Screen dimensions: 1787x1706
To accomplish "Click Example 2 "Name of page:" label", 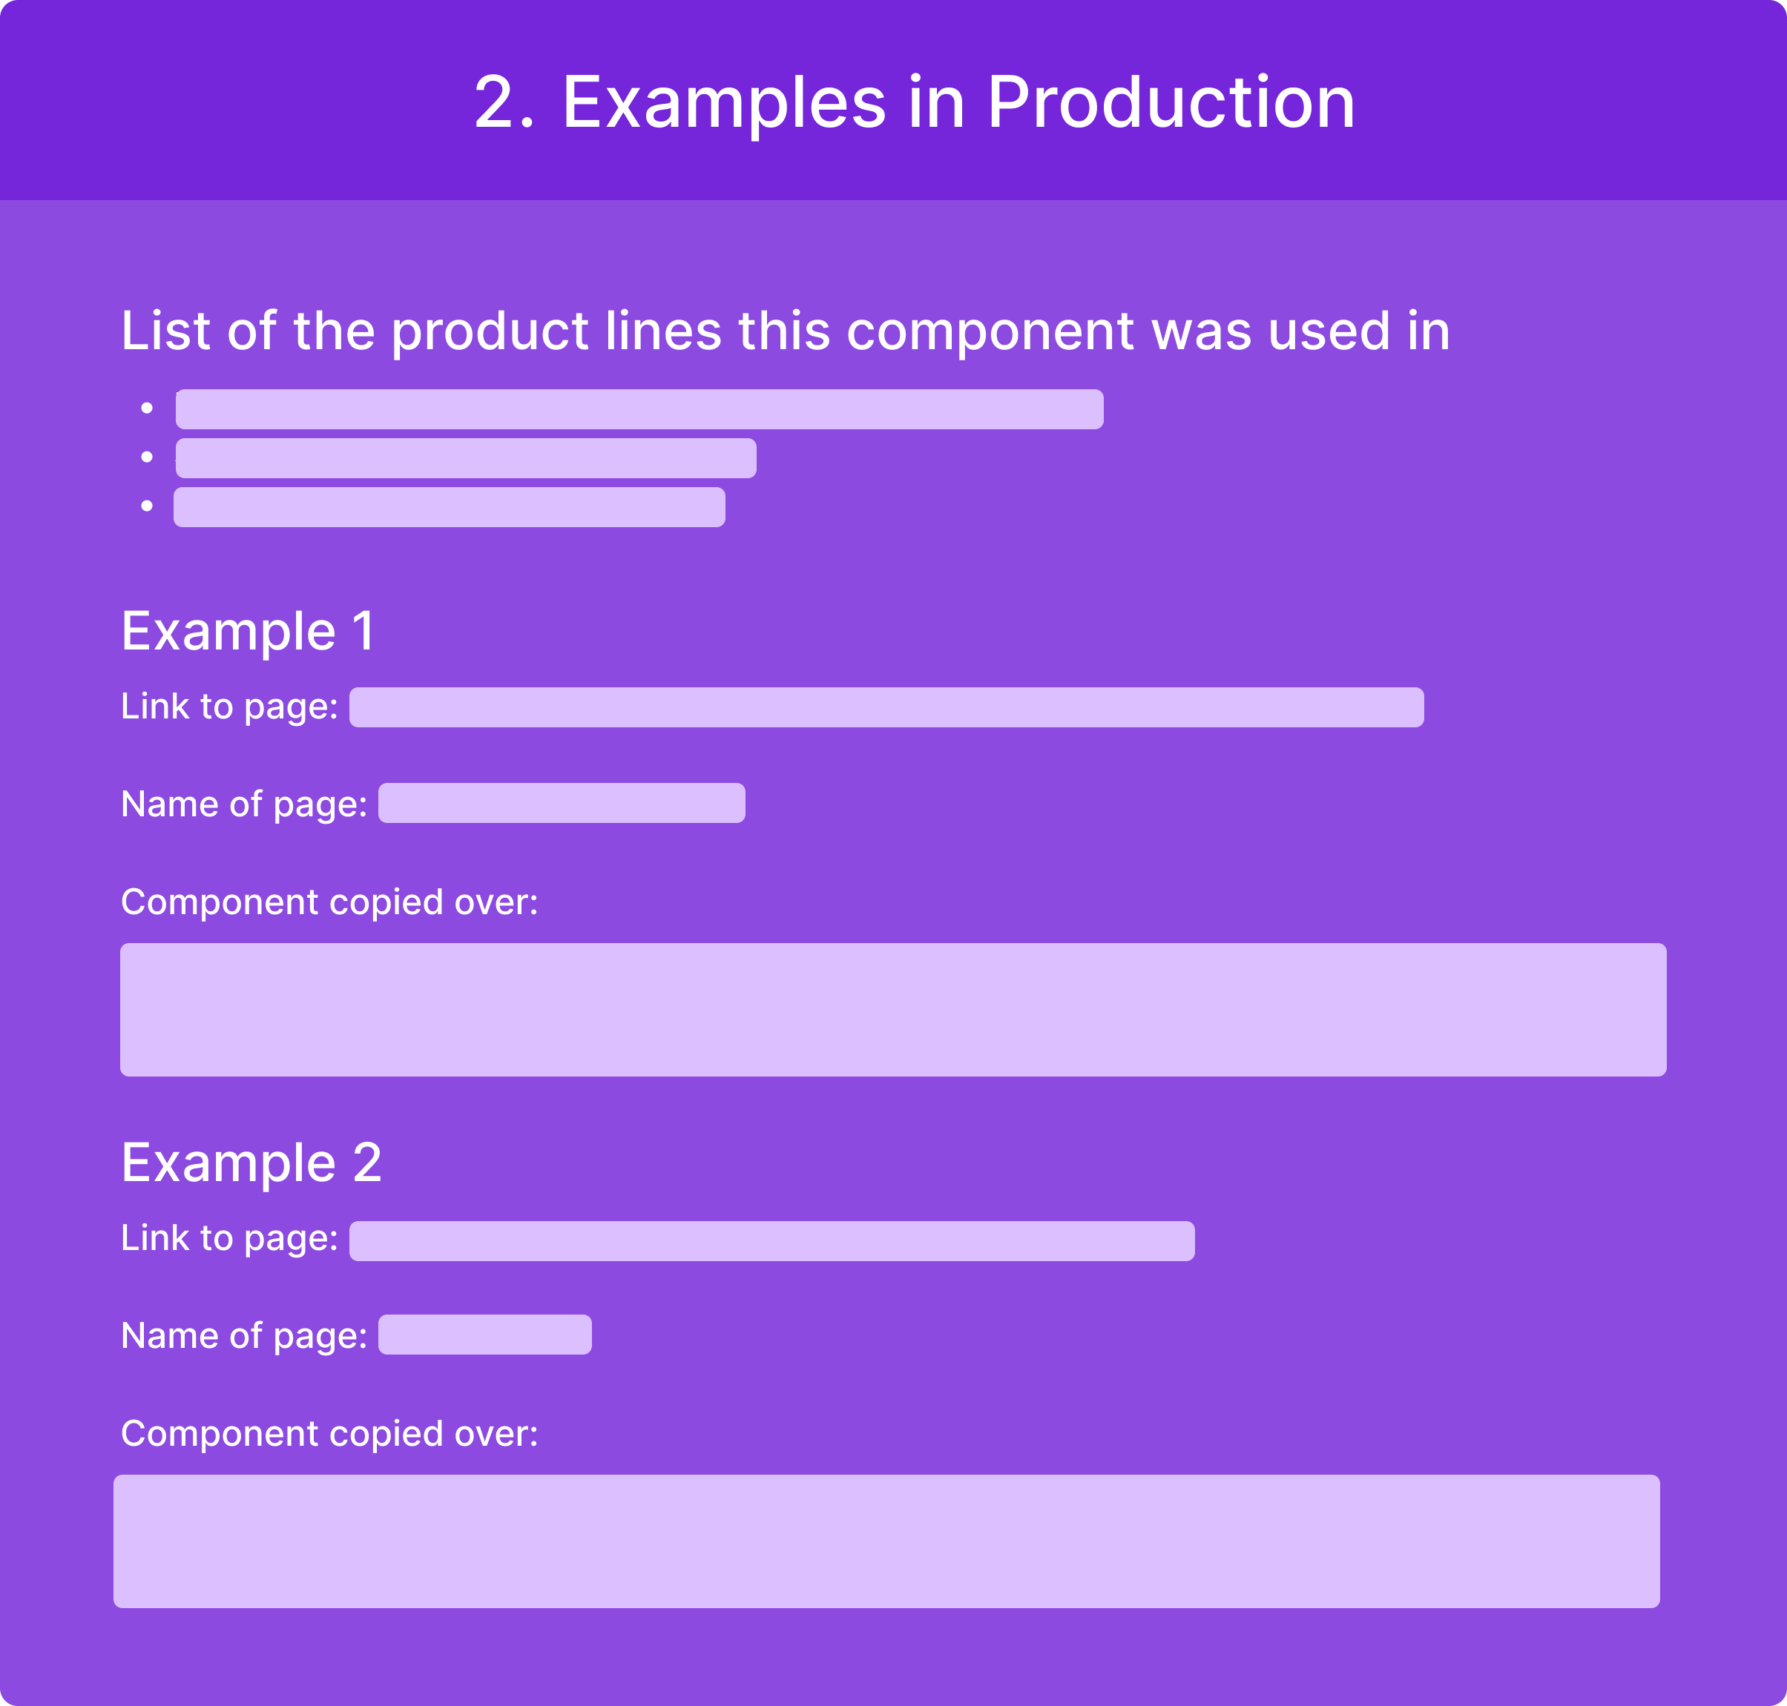I will pyautogui.click(x=244, y=1336).
